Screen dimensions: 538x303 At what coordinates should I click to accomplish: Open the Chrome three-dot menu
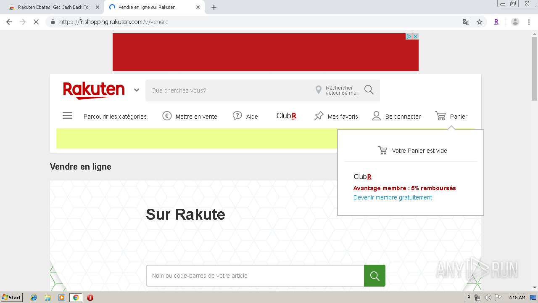tap(529, 22)
